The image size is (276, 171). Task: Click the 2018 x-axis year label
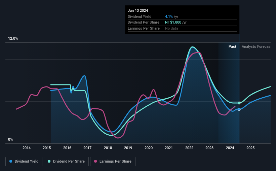click(x=108, y=148)
